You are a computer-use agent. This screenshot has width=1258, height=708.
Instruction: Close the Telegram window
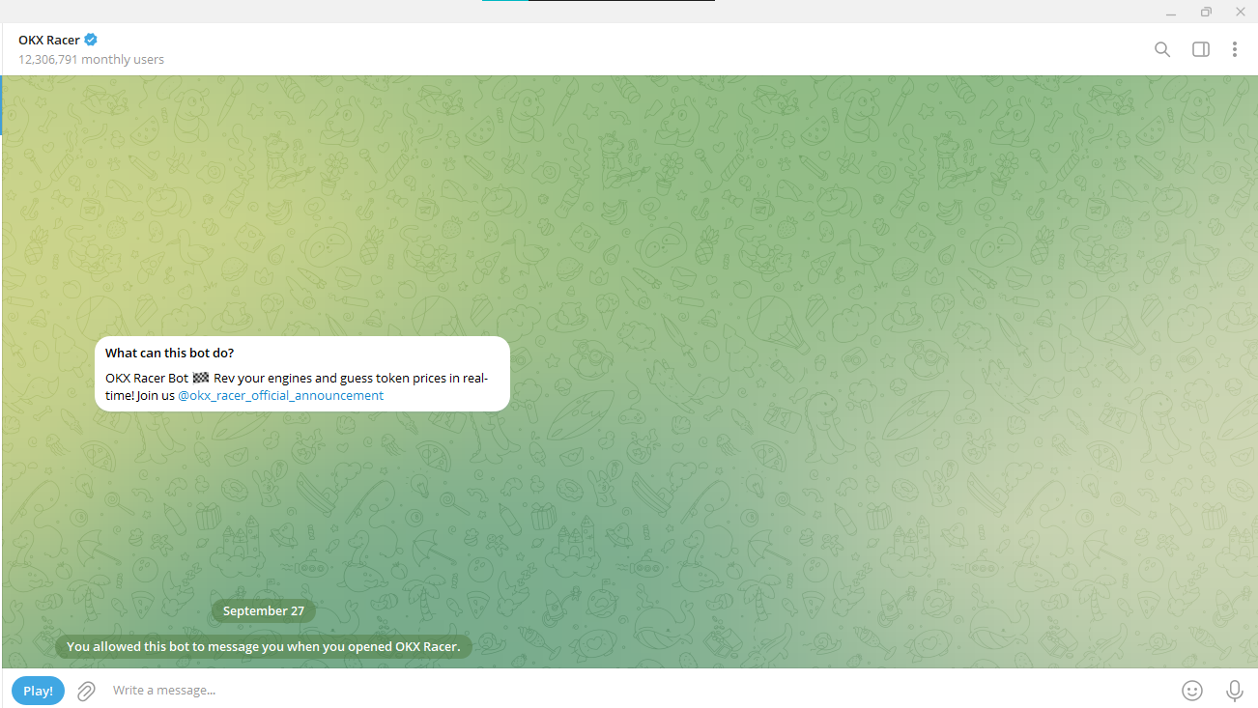[x=1241, y=12]
